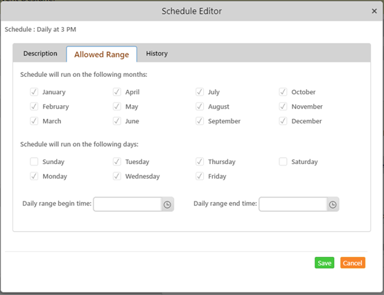
Task: Open the end time clock picker
Action: point(333,204)
